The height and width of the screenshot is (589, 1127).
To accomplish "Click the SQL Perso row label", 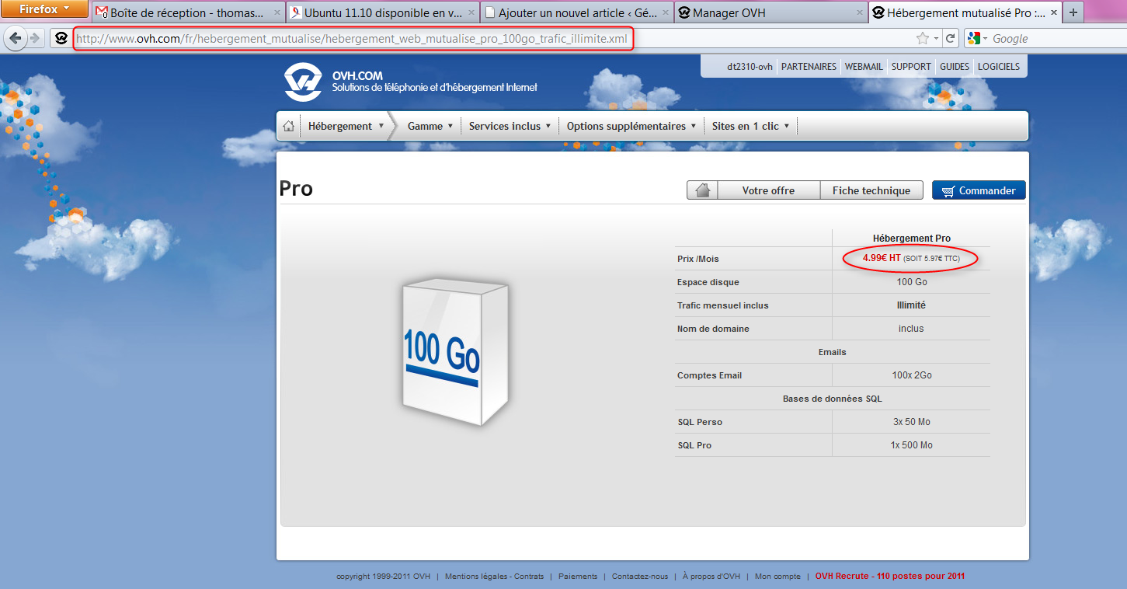I will tap(699, 422).
